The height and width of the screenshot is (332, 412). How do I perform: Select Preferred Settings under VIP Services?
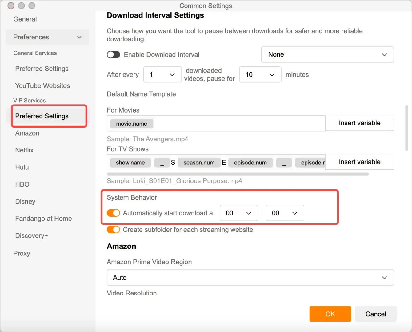(42, 116)
